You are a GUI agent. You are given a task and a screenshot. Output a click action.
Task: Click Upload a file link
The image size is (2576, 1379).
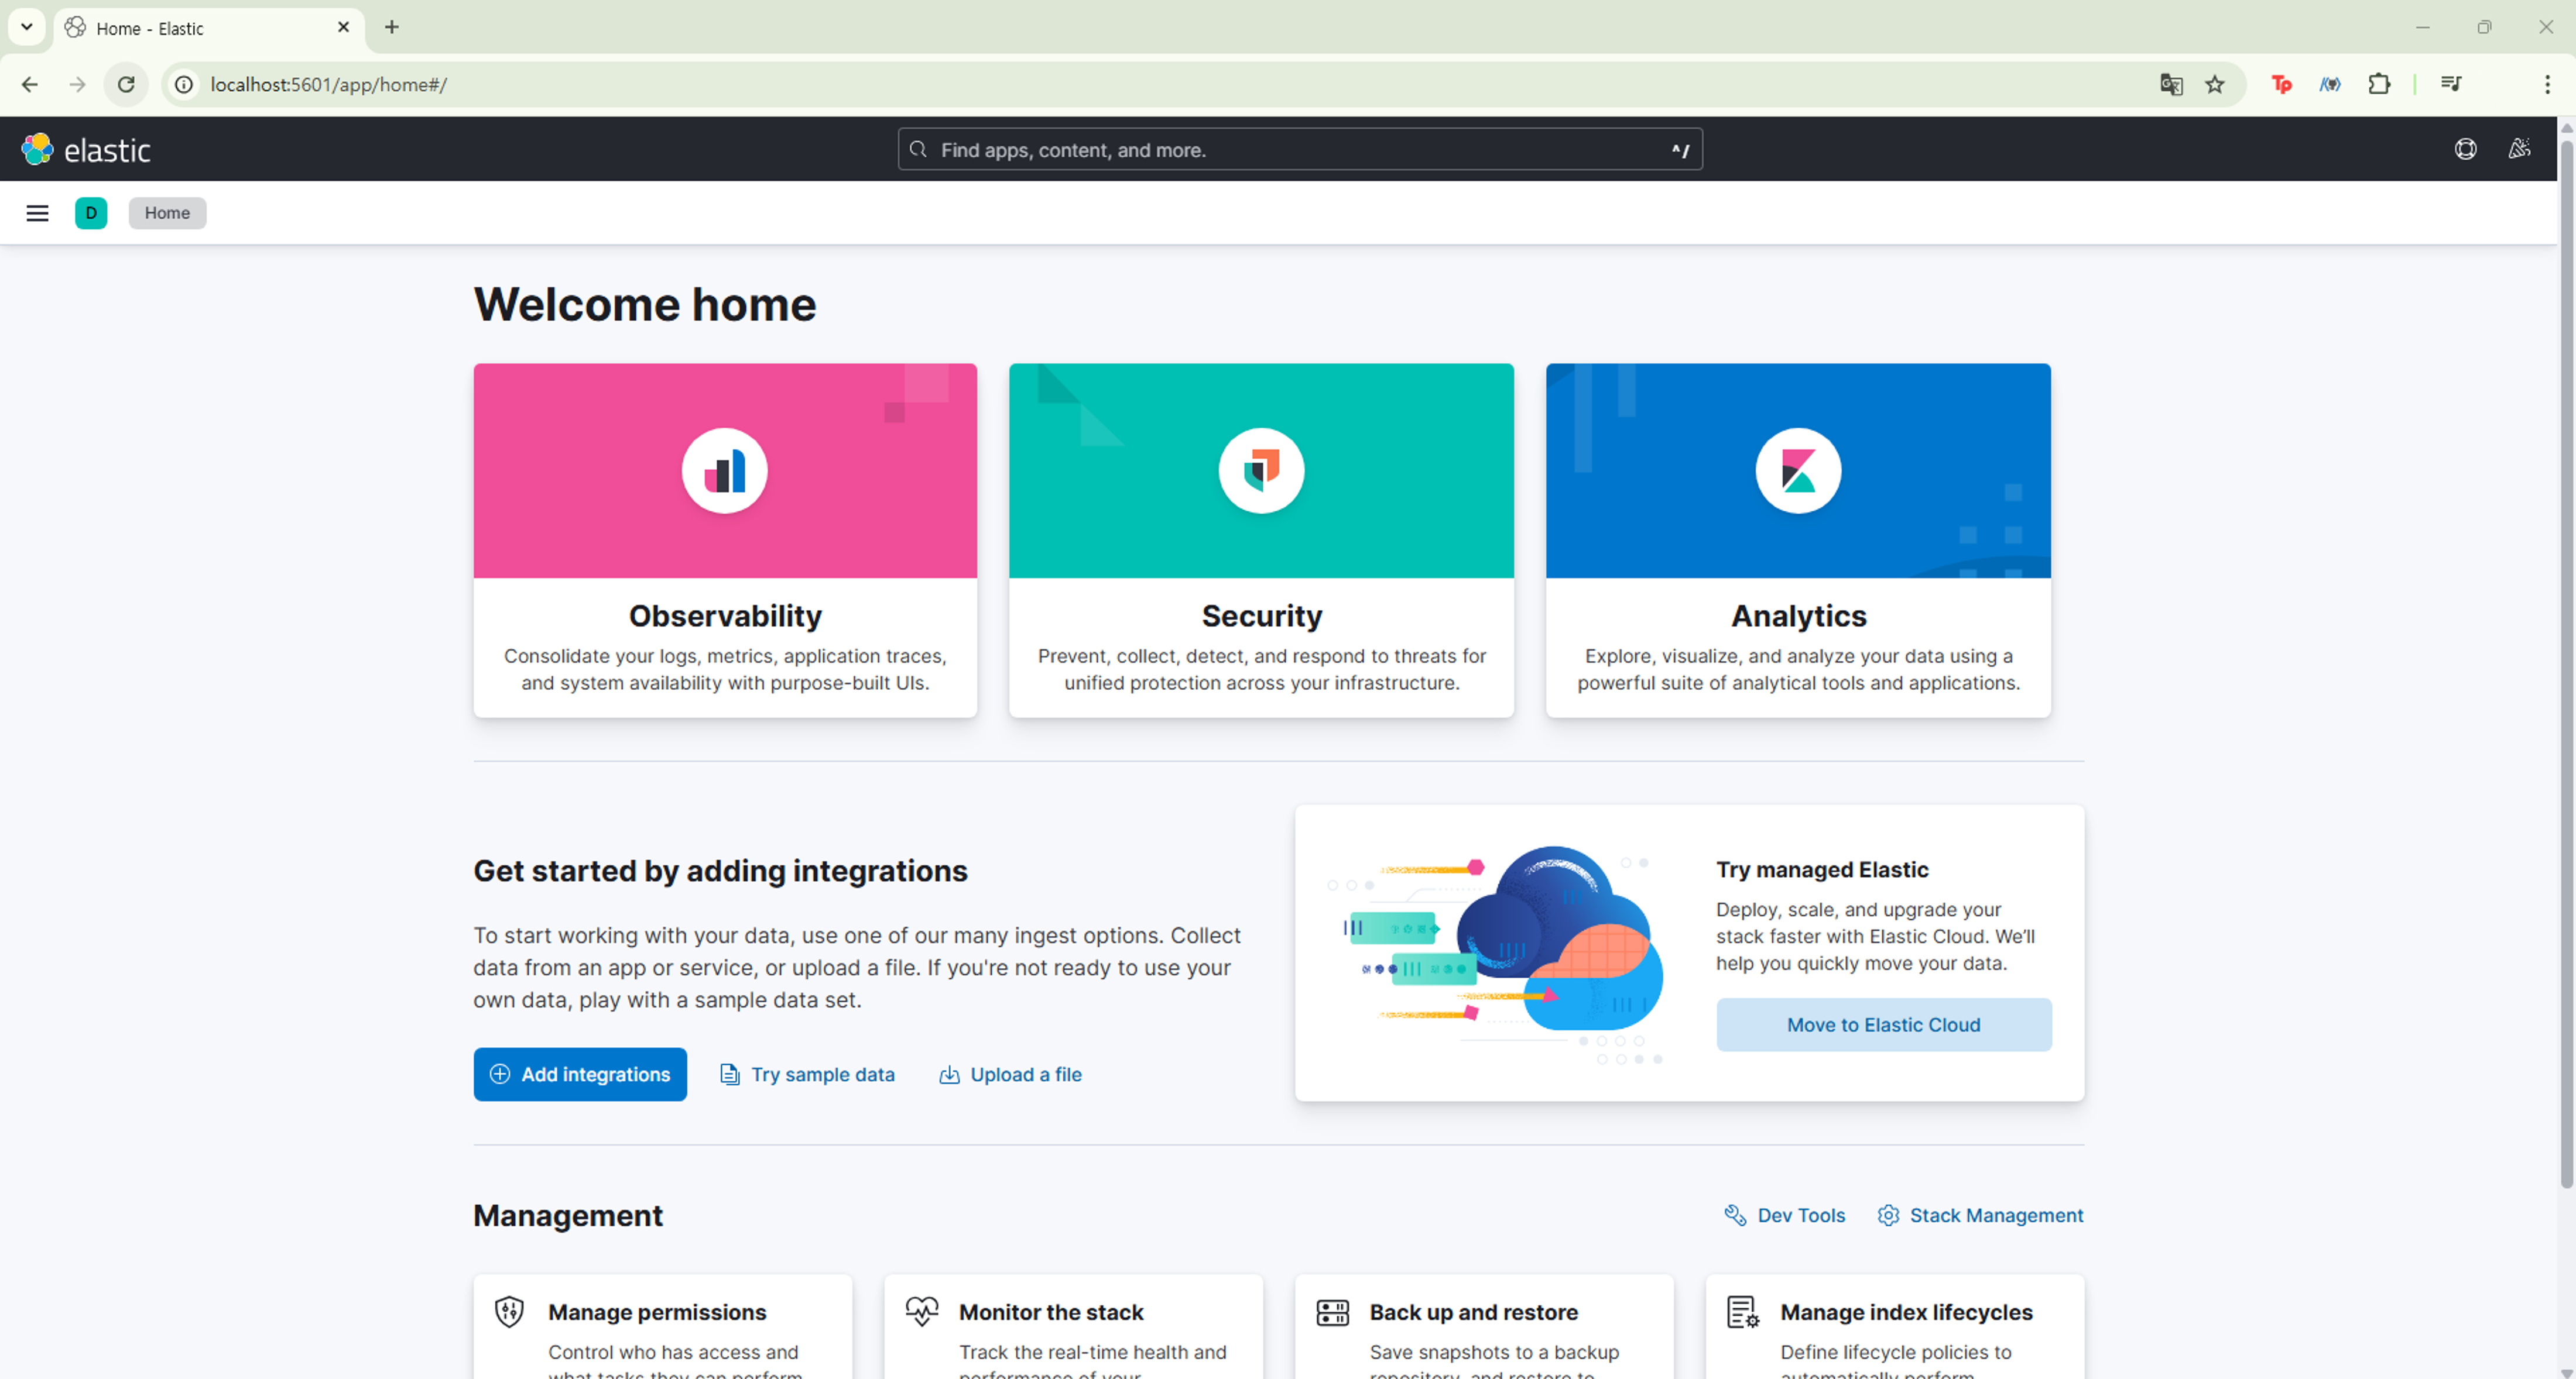point(1010,1074)
